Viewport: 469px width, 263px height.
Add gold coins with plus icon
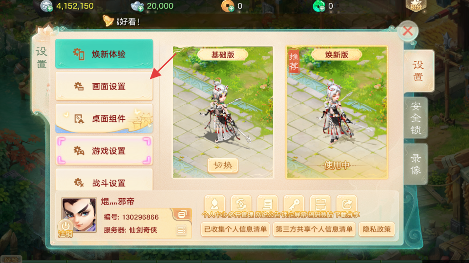[231, 9]
